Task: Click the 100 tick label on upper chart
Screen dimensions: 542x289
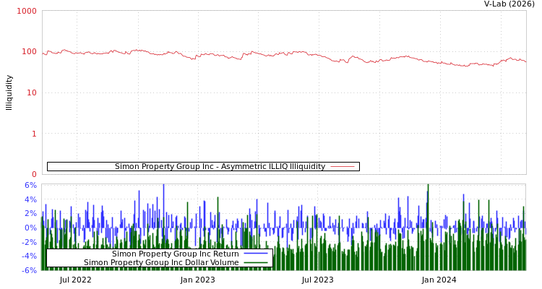Action: [29, 52]
